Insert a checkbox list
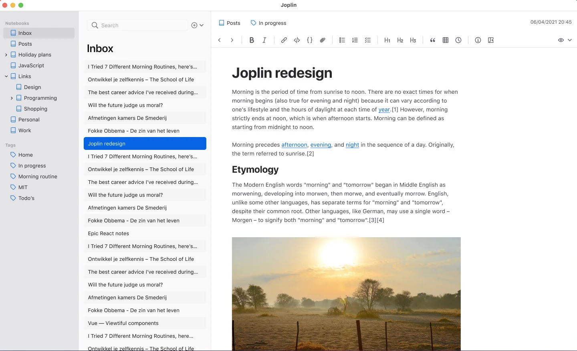 tap(368, 40)
